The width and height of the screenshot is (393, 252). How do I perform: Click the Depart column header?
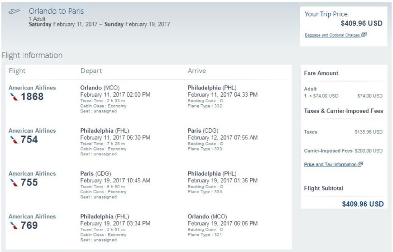tap(91, 71)
